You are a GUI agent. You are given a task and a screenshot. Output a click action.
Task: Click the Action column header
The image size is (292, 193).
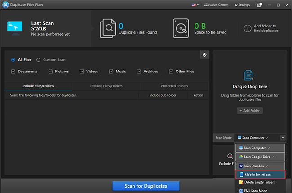point(198,95)
